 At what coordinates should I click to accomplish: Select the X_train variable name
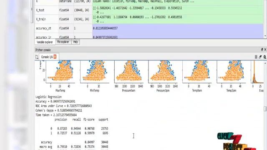coord(41,19)
